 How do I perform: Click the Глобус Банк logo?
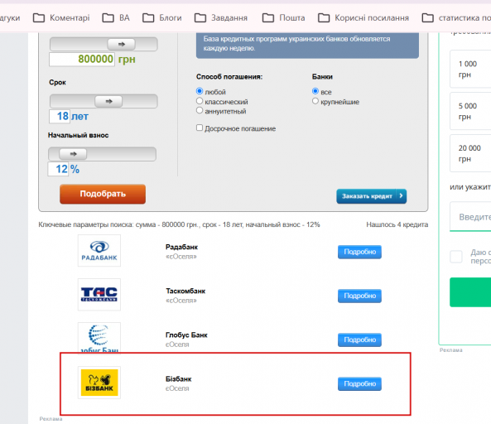point(99,338)
